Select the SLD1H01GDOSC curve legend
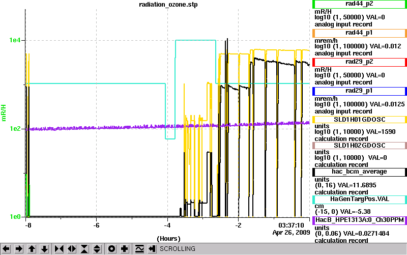Screen dimensions: 407x255 click(x=360, y=120)
